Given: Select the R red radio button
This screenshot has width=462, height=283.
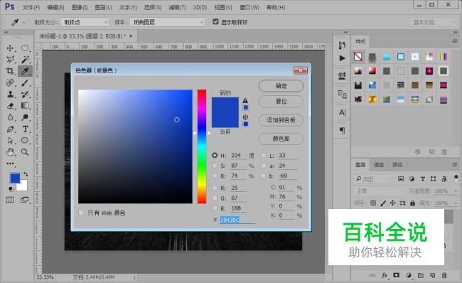Looking at the screenshot, I should [x=215, y=188].
